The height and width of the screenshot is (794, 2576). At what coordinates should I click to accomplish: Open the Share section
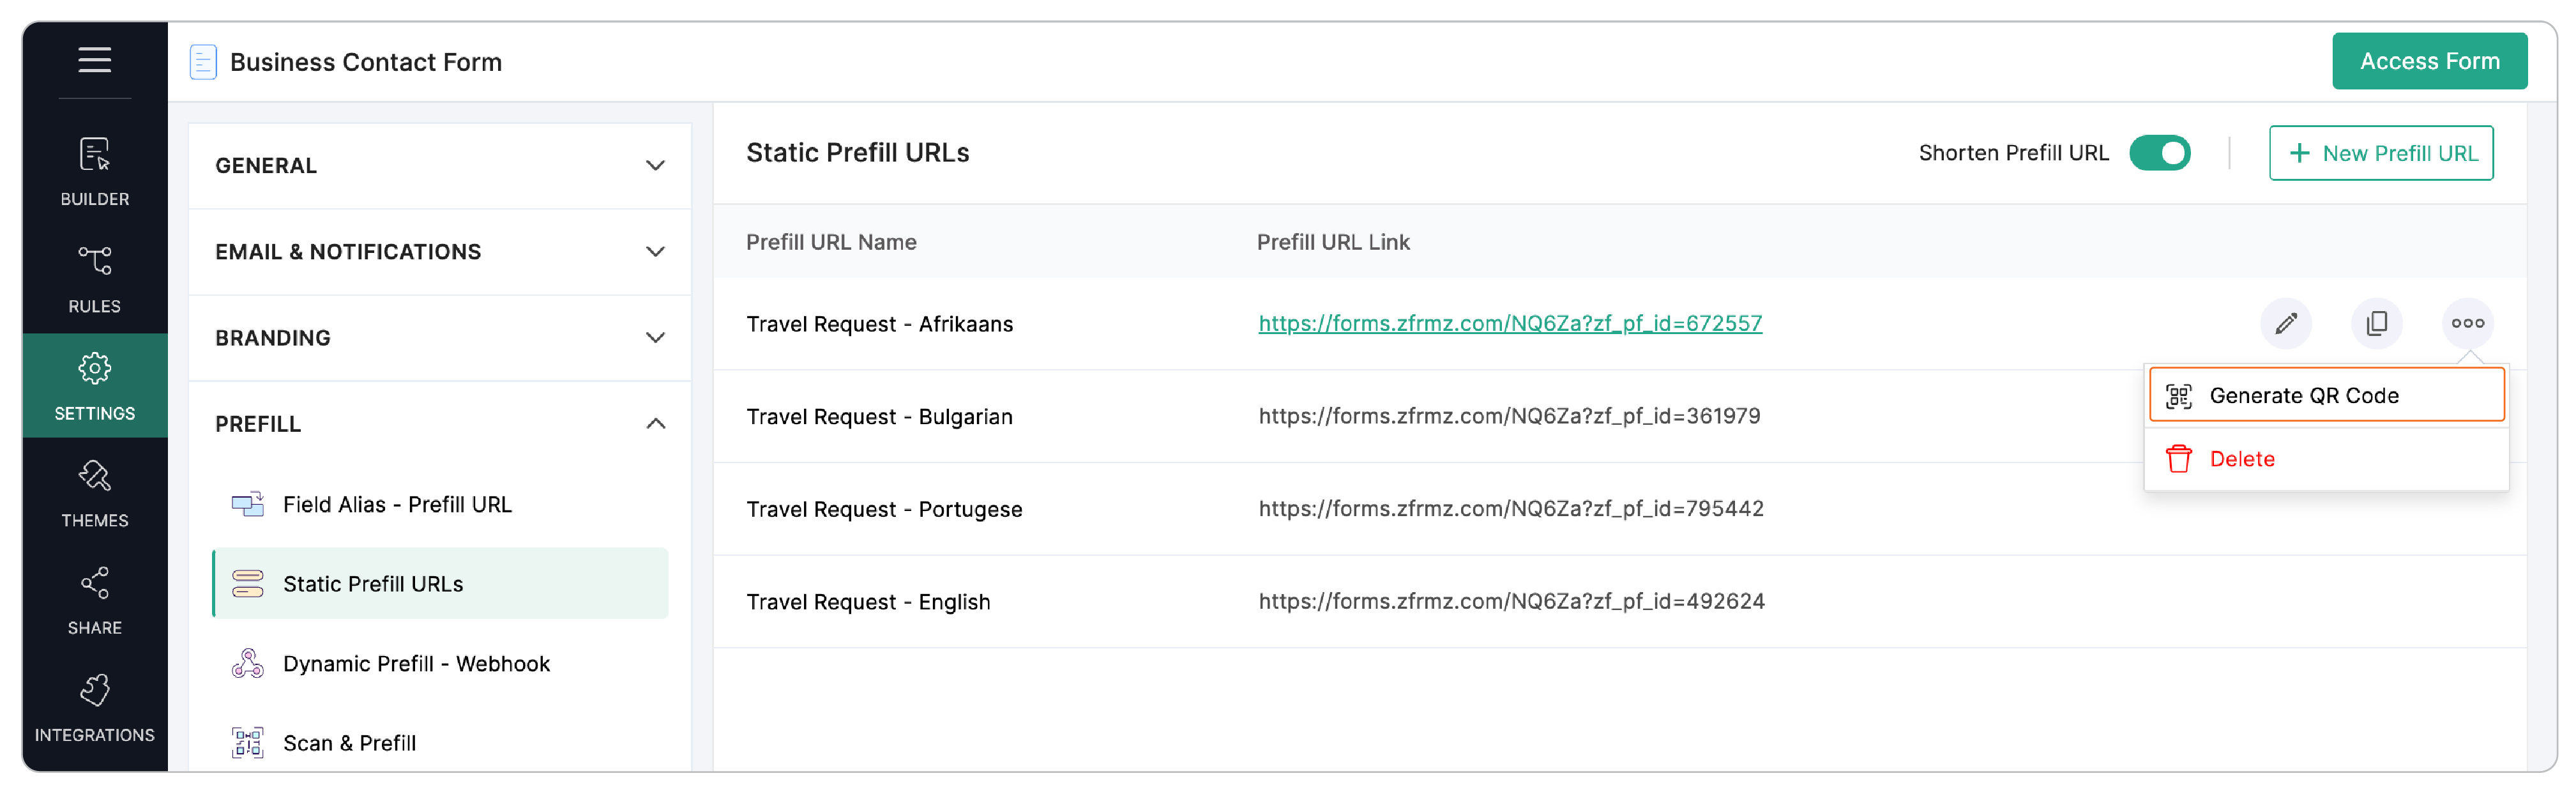click(94, 600)
